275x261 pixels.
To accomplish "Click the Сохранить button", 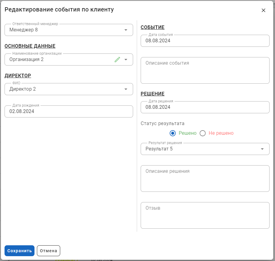I will tap(19, 251).
